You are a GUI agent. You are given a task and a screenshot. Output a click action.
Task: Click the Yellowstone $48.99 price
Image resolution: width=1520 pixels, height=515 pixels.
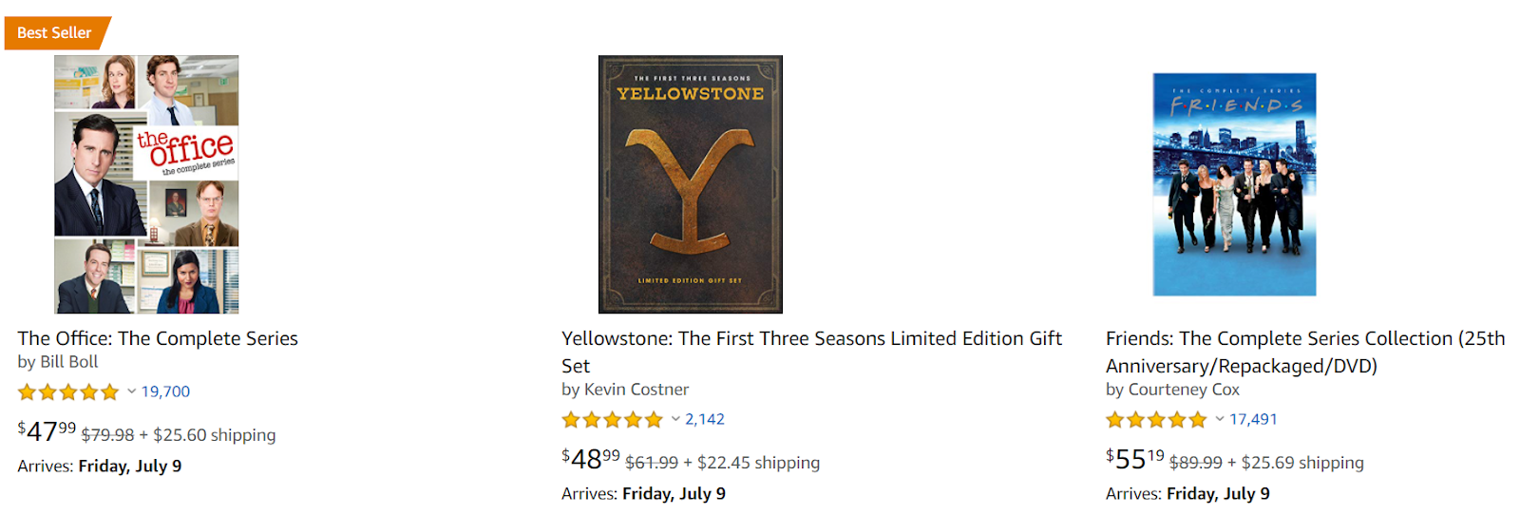click(x=590, y=460)
